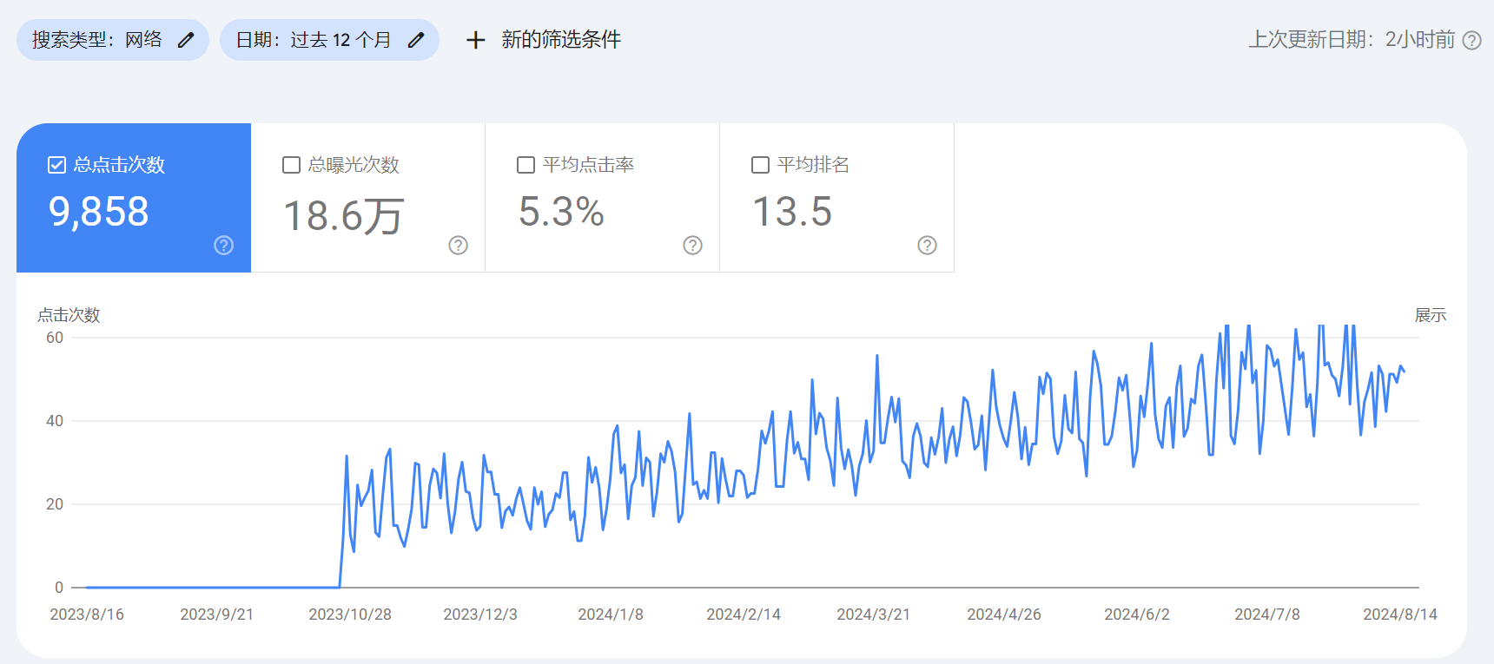This screenshot has width=1494, height=664.
Task: Click the 上次更新日期：2小时前 text
Action: tap(1352, 40)
